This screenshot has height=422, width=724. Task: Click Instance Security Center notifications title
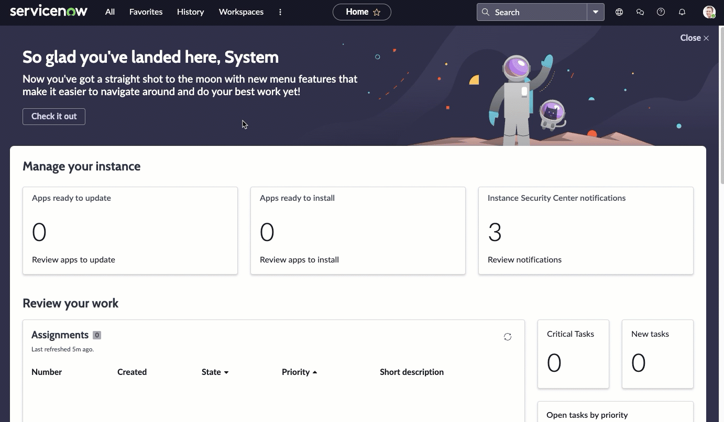[556, 198]
